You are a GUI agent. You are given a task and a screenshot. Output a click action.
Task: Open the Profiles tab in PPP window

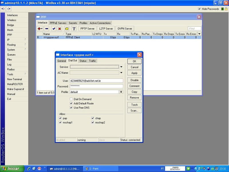click(x=83, y=23)
